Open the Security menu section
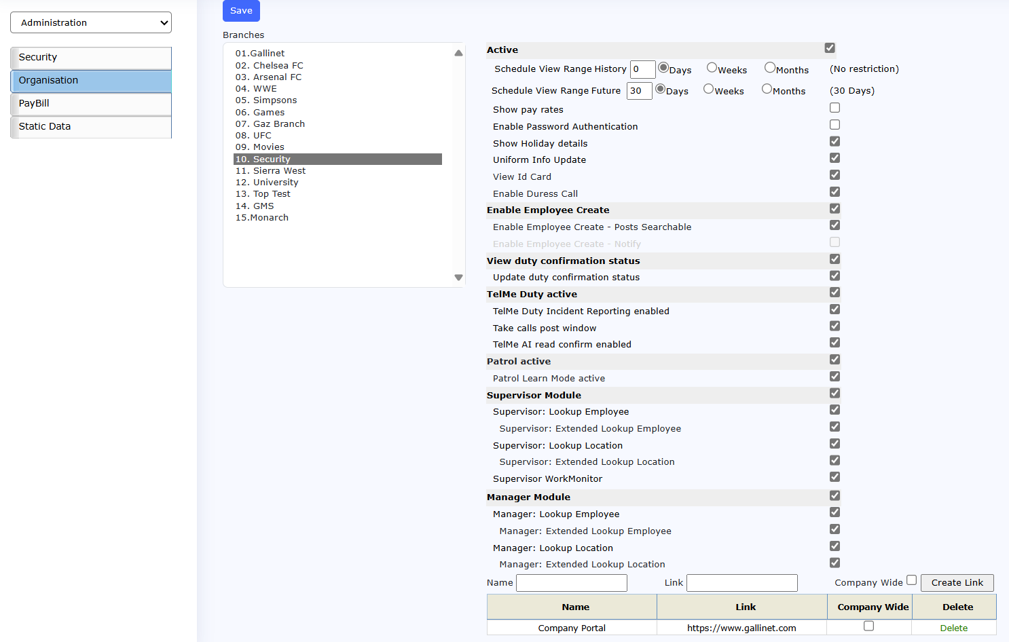1009x642 pixels. tap(91, 58)
